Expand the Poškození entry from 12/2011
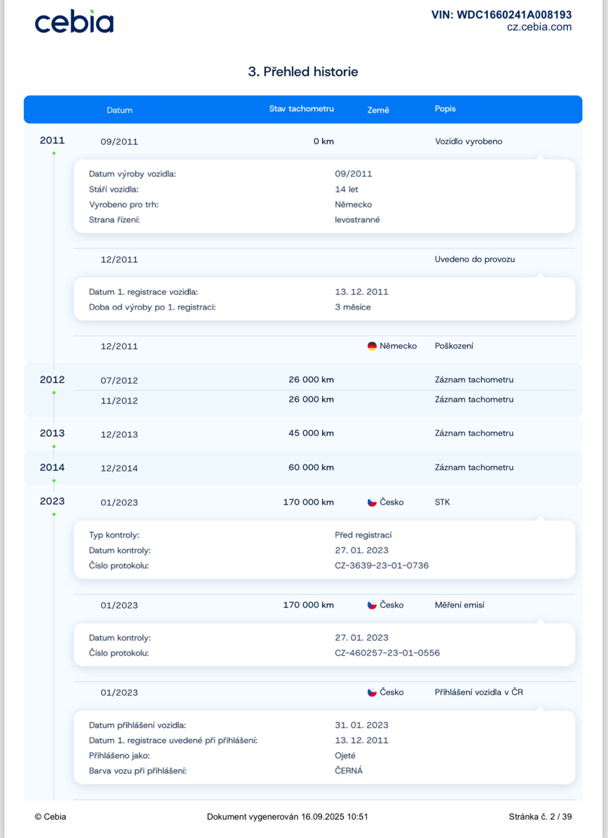The width and height of the screenshot is (608, 838). pyautogui.click(x=454, y=346)
